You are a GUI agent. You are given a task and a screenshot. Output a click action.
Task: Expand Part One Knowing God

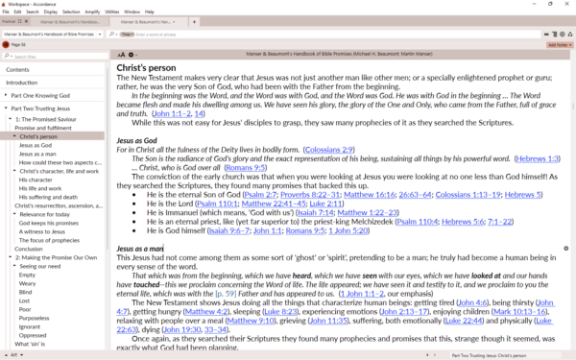(x=6, y=95)
